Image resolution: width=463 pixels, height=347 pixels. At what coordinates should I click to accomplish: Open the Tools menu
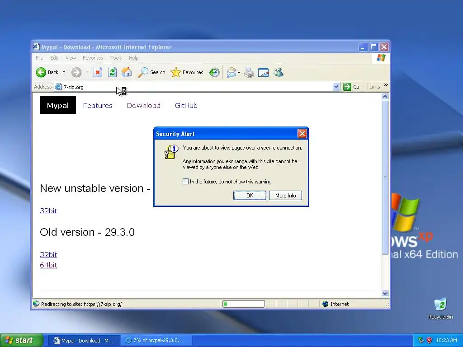pos(116,58)
